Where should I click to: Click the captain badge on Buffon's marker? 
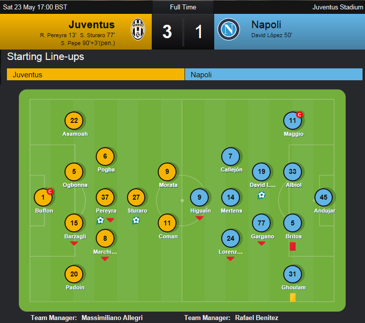pos(50,191)
